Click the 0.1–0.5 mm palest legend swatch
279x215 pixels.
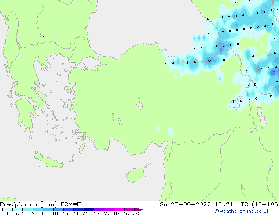point(7,209)
